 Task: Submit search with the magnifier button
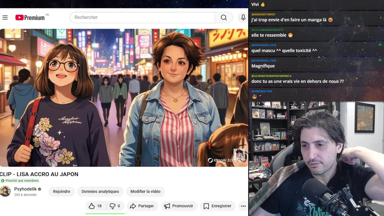point(224,17)
